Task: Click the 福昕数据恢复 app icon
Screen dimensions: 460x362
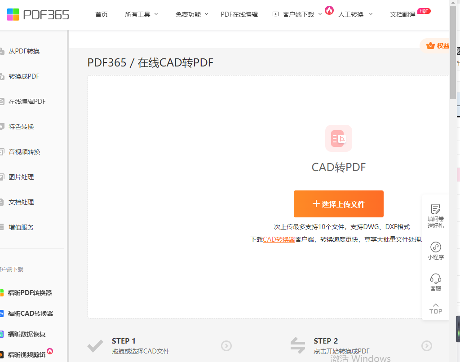Action: (2, 334)
